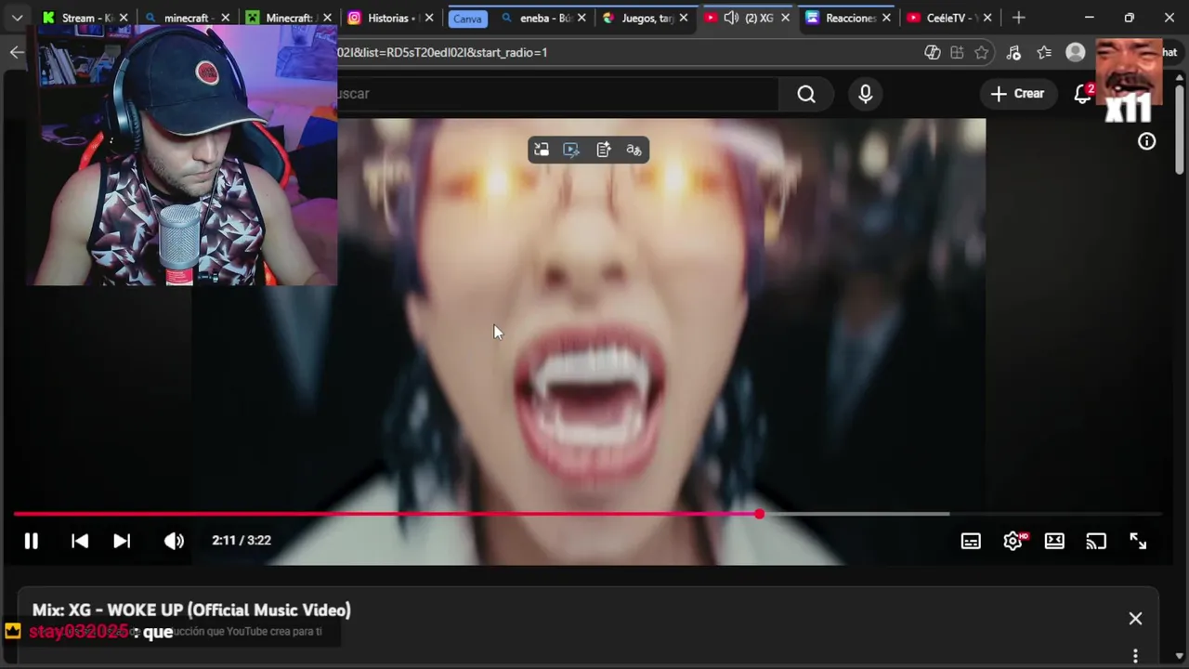
Task: Open the player settings gear
Action: [x=1013, y=541]
